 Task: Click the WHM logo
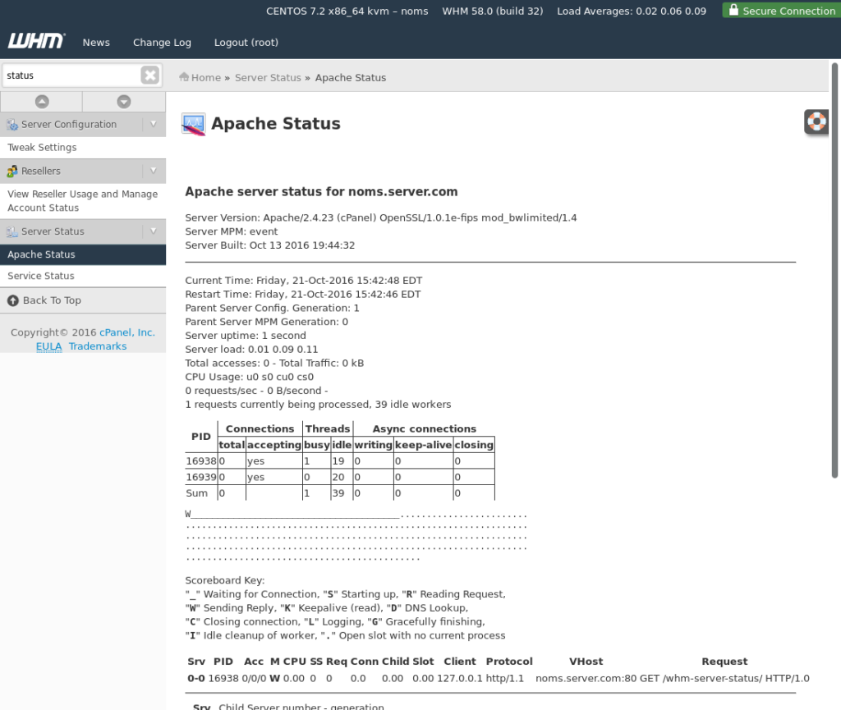click(x=36, y=41)
